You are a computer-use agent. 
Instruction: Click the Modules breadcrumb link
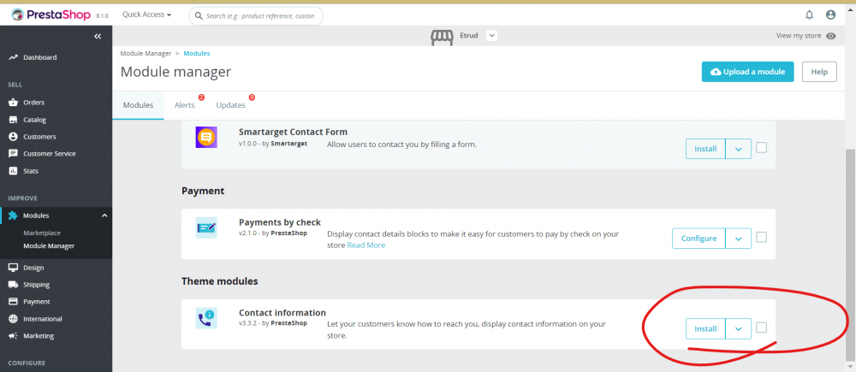pyautogui.click(x=197, y=54)
